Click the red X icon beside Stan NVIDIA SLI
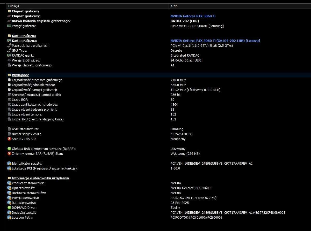 point(9,139)
